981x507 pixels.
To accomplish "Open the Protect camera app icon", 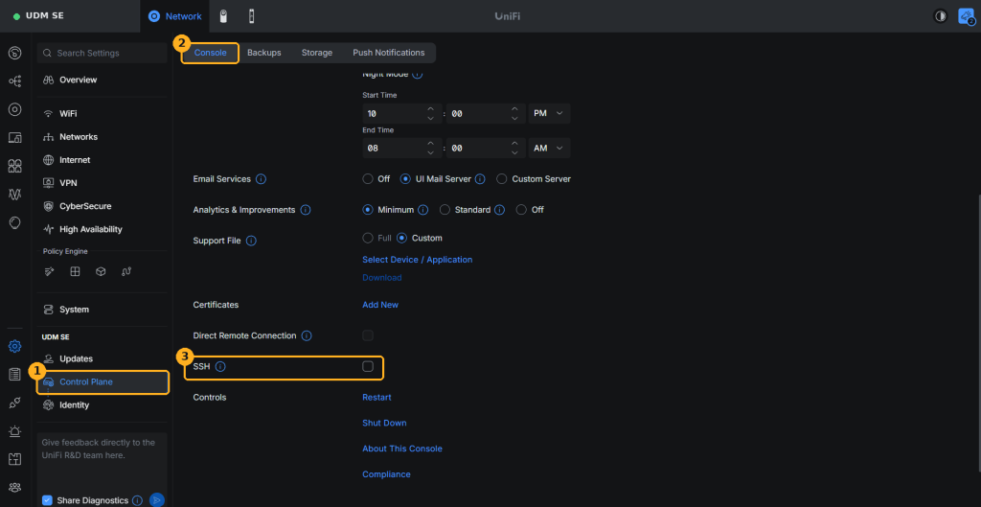I will [x=222, y=16].
